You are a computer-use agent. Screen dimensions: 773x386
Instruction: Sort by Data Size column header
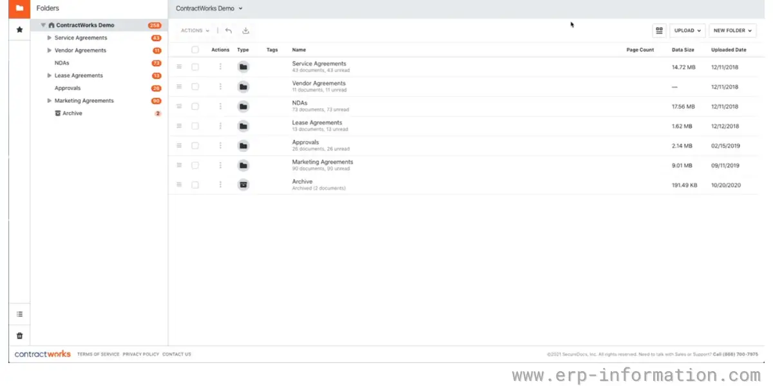pos(683,50)
